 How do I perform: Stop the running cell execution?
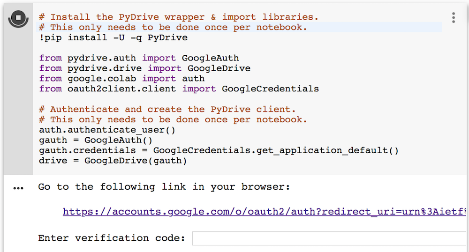[18, 18]
